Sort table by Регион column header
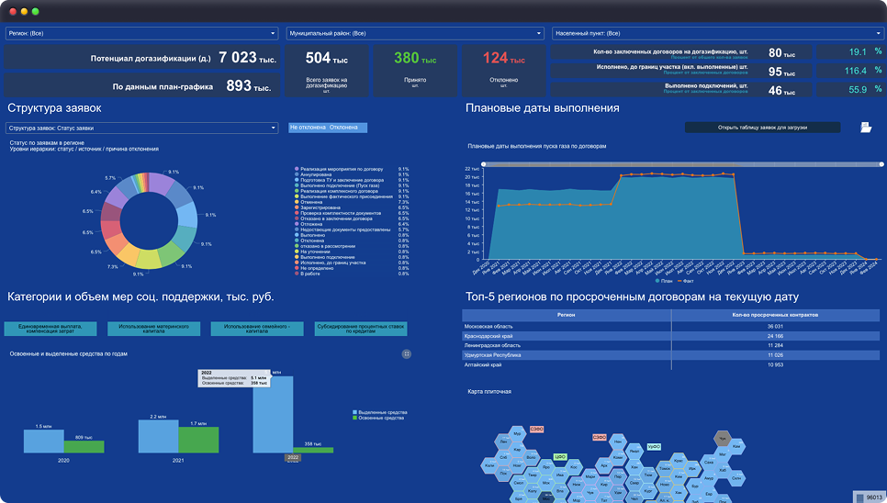887x503 pixels. [567, 315]
